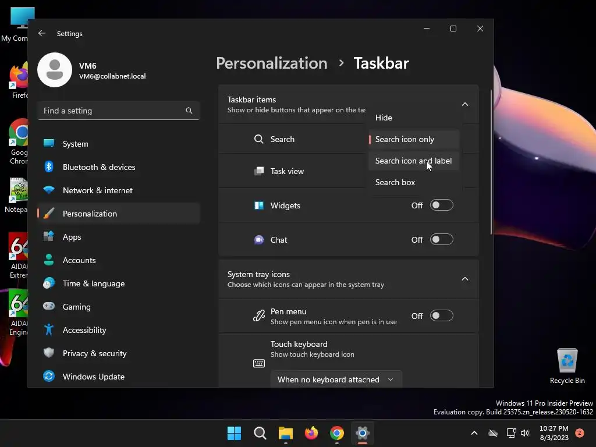Click the Settings gear on taskbar
Image resolution: width=596 pixels, height=447 pixels.
pos(363,433)
